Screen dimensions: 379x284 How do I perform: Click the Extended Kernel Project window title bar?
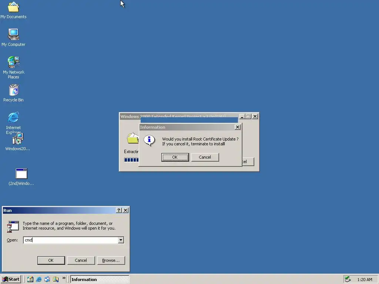[180, 116]
